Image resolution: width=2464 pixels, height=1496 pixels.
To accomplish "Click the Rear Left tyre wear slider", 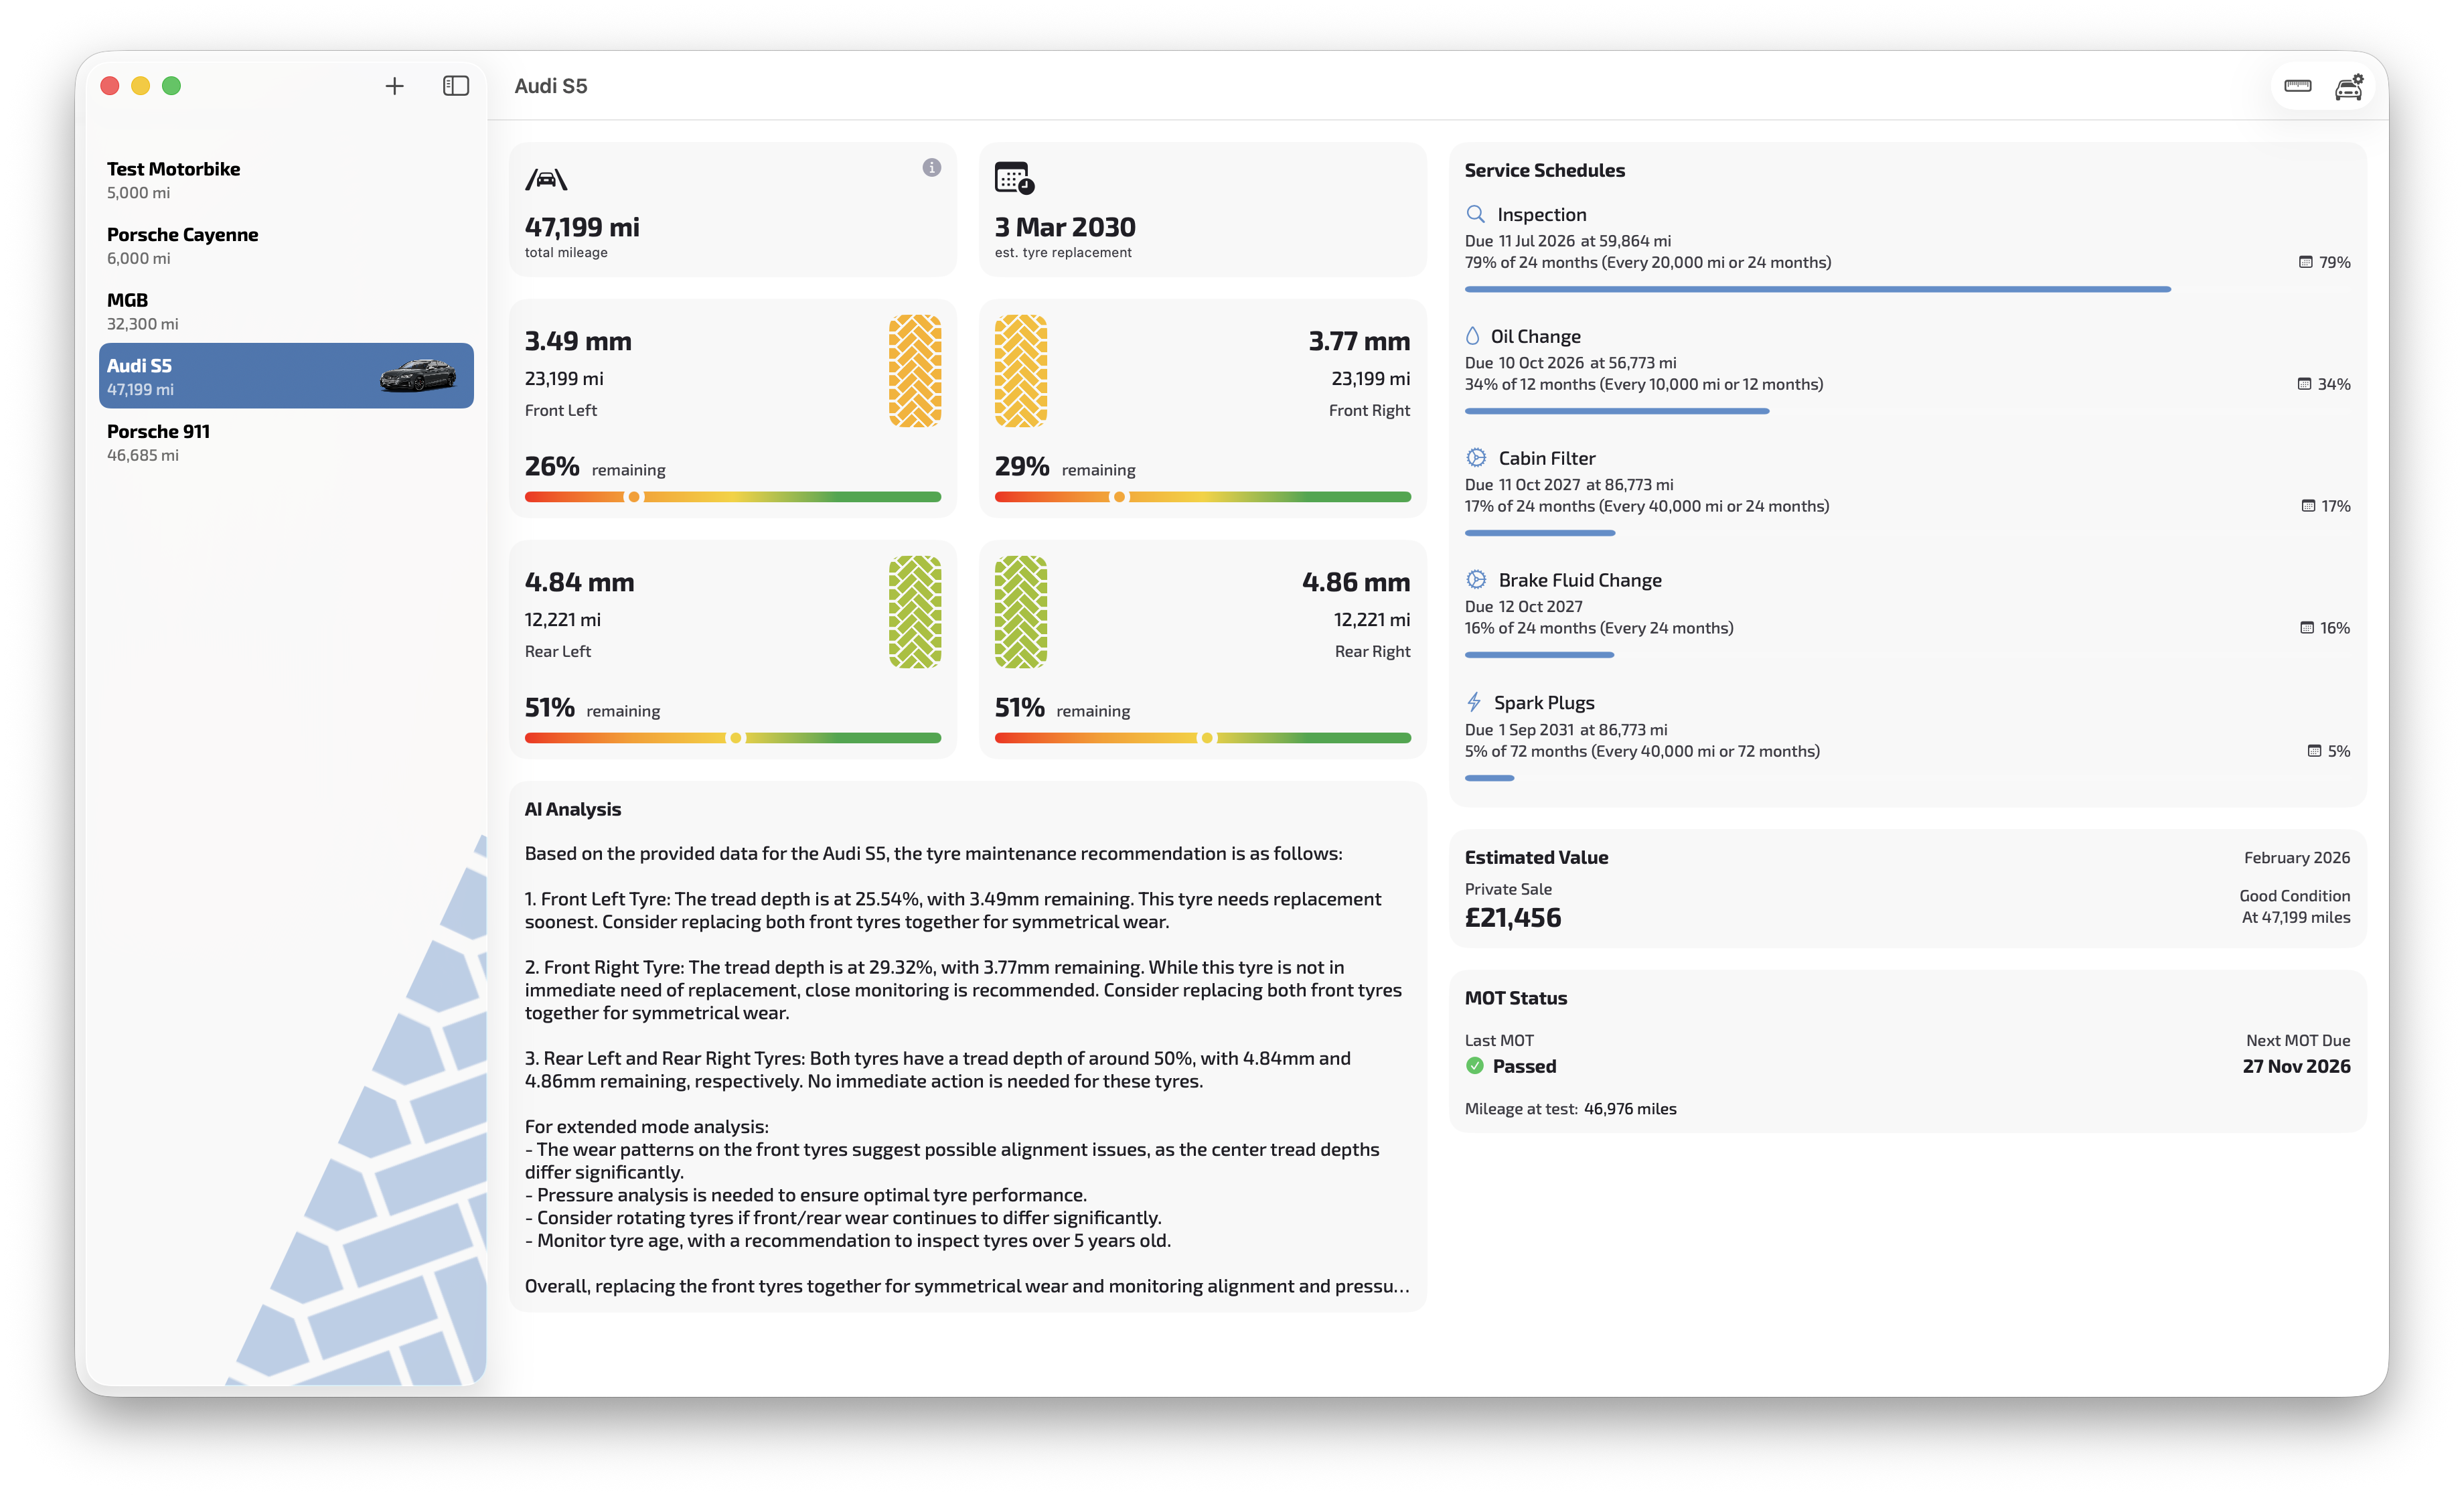I will point(736,738).
